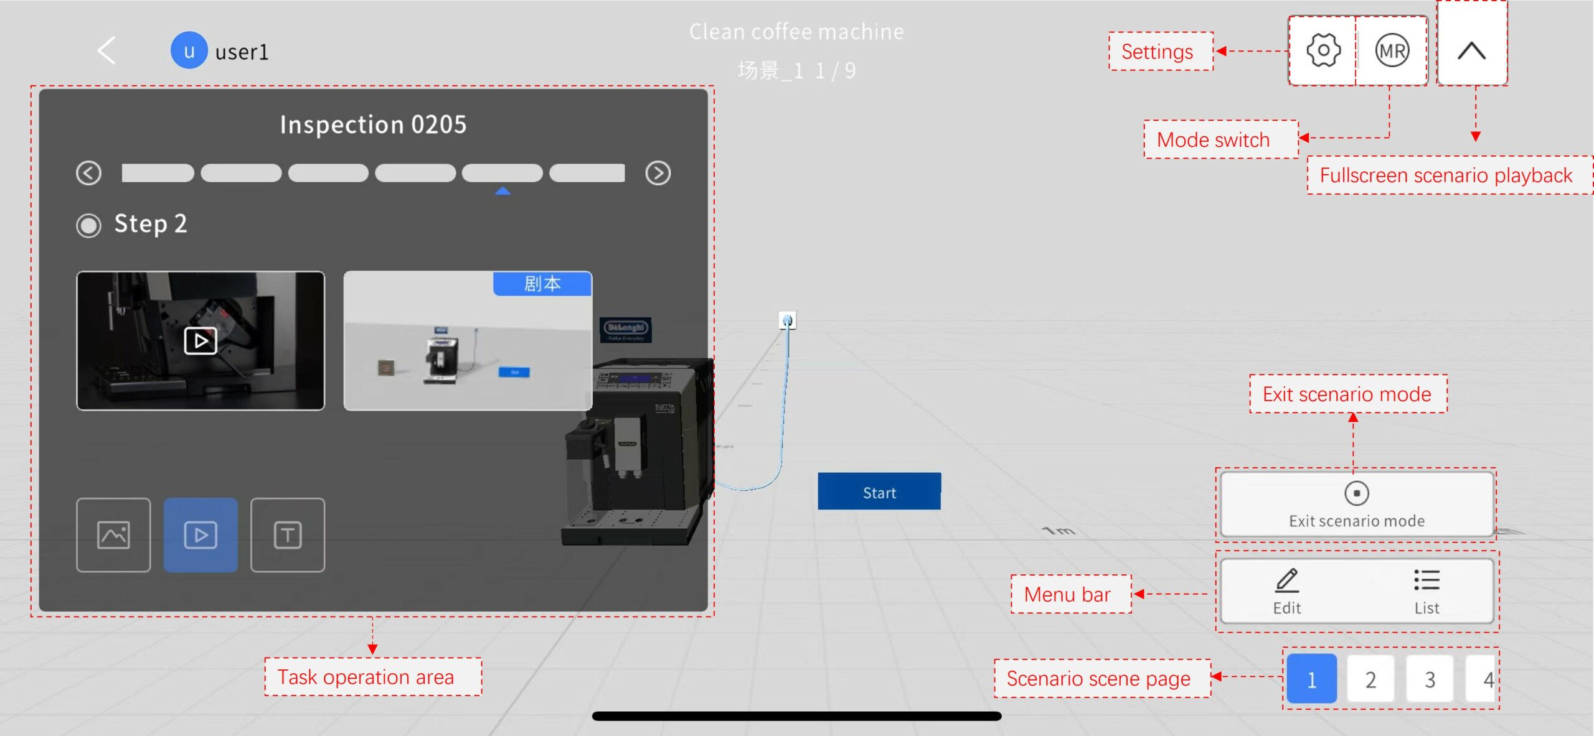The width and height of the screenshot is (1594, 736).
Task: Select the text content type icon
Action: pos(288,534)
